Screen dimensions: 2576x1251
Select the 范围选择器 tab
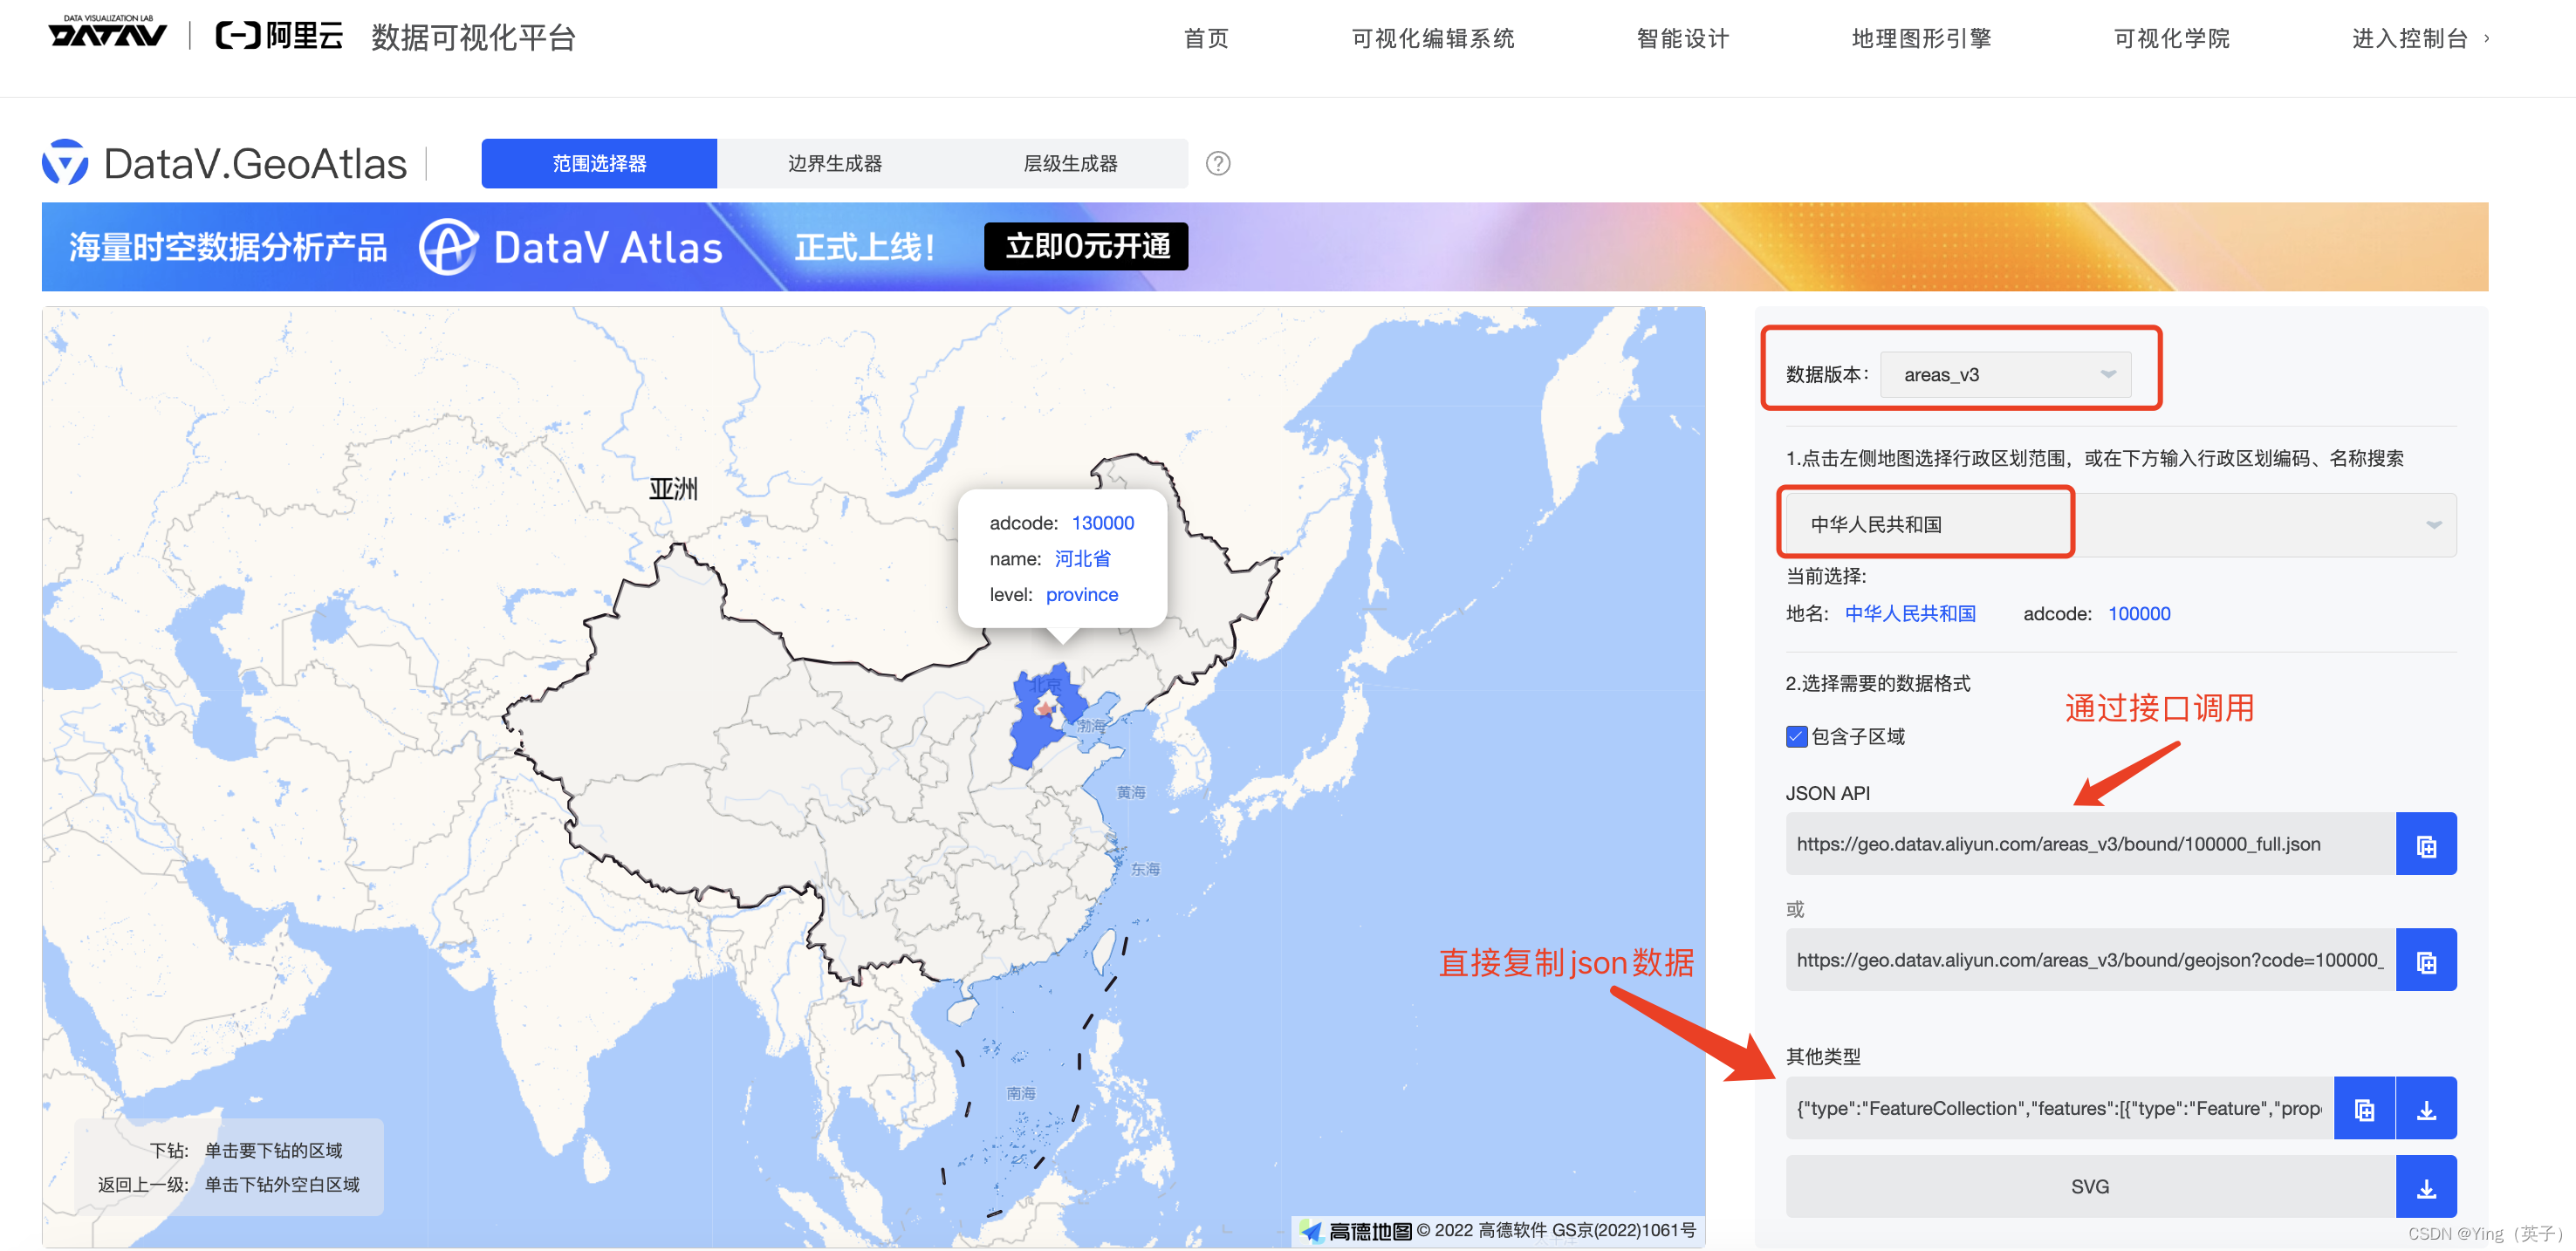[599, 163]
